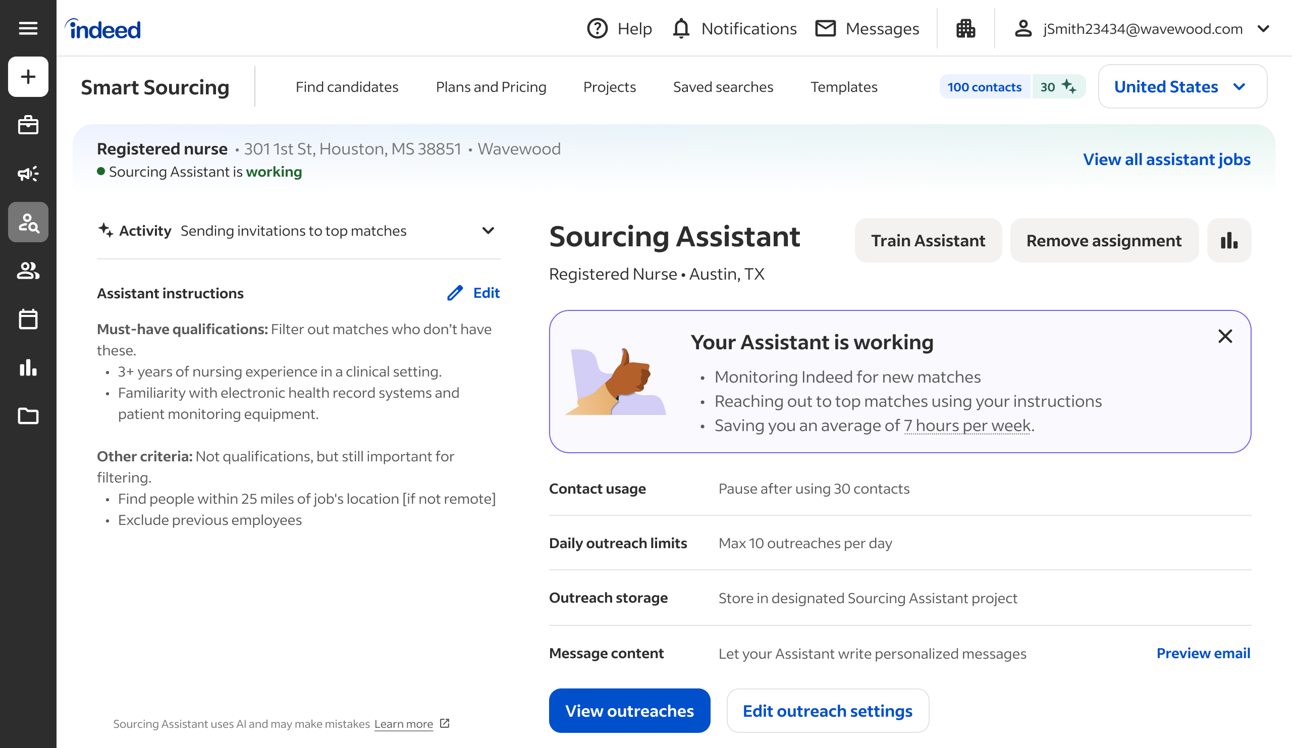Viewport: 1295px width, 748px height.
Task: Open the Analytics bar chart sidebar icon
Action: tap(28, 367)
